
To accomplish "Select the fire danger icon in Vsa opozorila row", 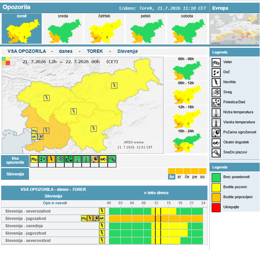I will (95, 159).
